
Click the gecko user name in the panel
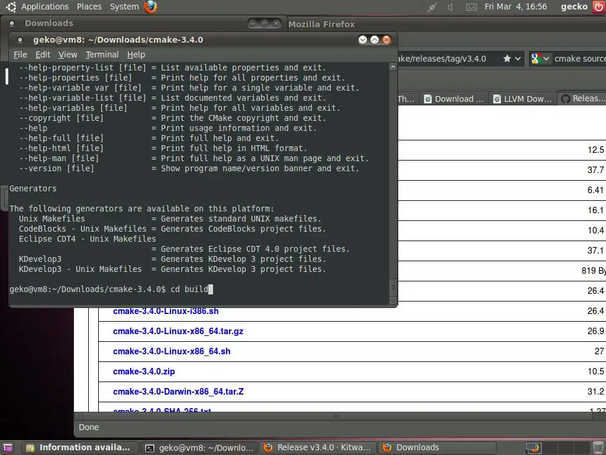point(574,7)
